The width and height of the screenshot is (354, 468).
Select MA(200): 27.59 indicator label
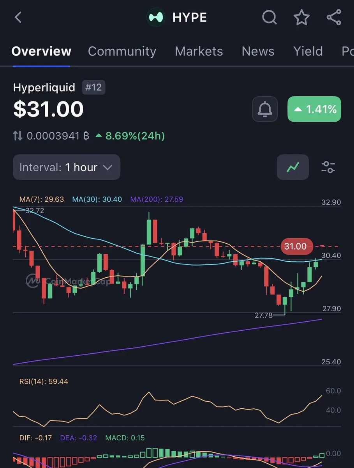157,199
